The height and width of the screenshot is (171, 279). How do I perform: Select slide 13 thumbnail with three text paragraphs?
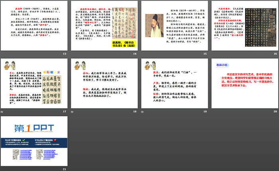[34, 26]
